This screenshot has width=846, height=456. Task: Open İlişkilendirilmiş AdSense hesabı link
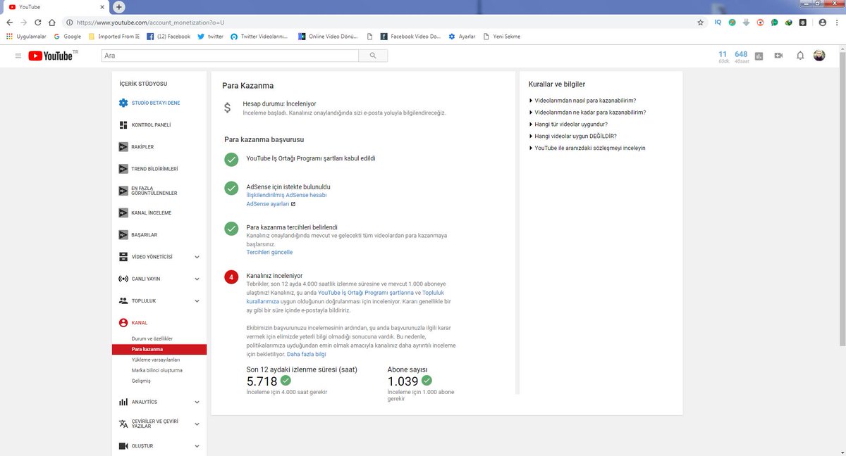pos(286,195)
